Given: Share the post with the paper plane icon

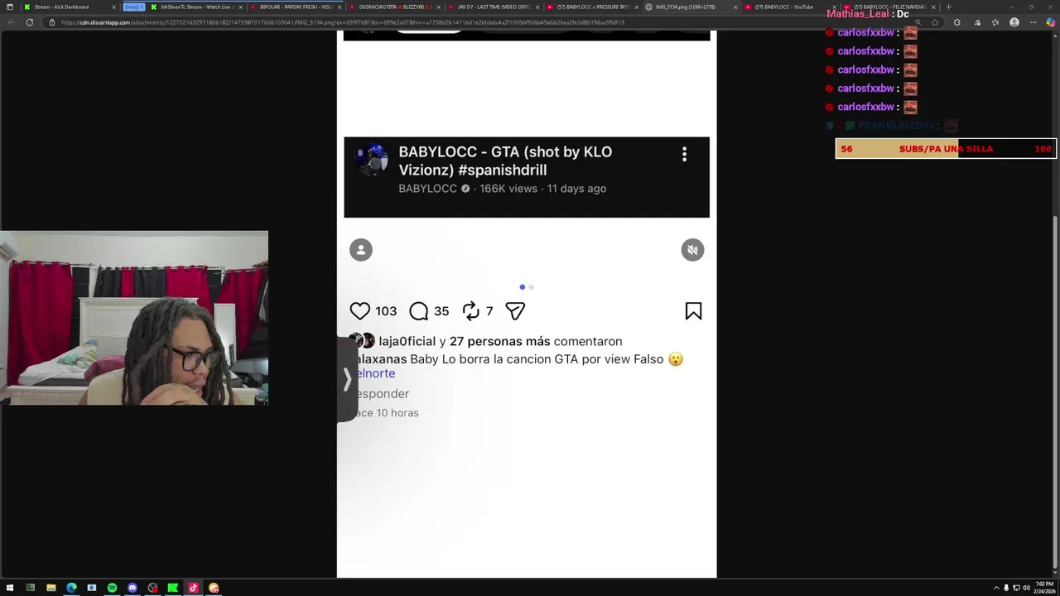Looking at the screenshot, I should [x=515, y=311].
